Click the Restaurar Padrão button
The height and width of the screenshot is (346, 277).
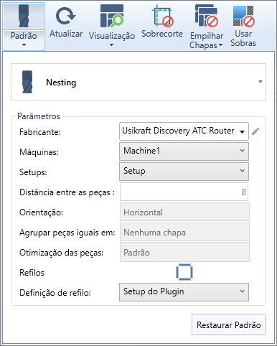pyautogui.click(x=229, y=324)
